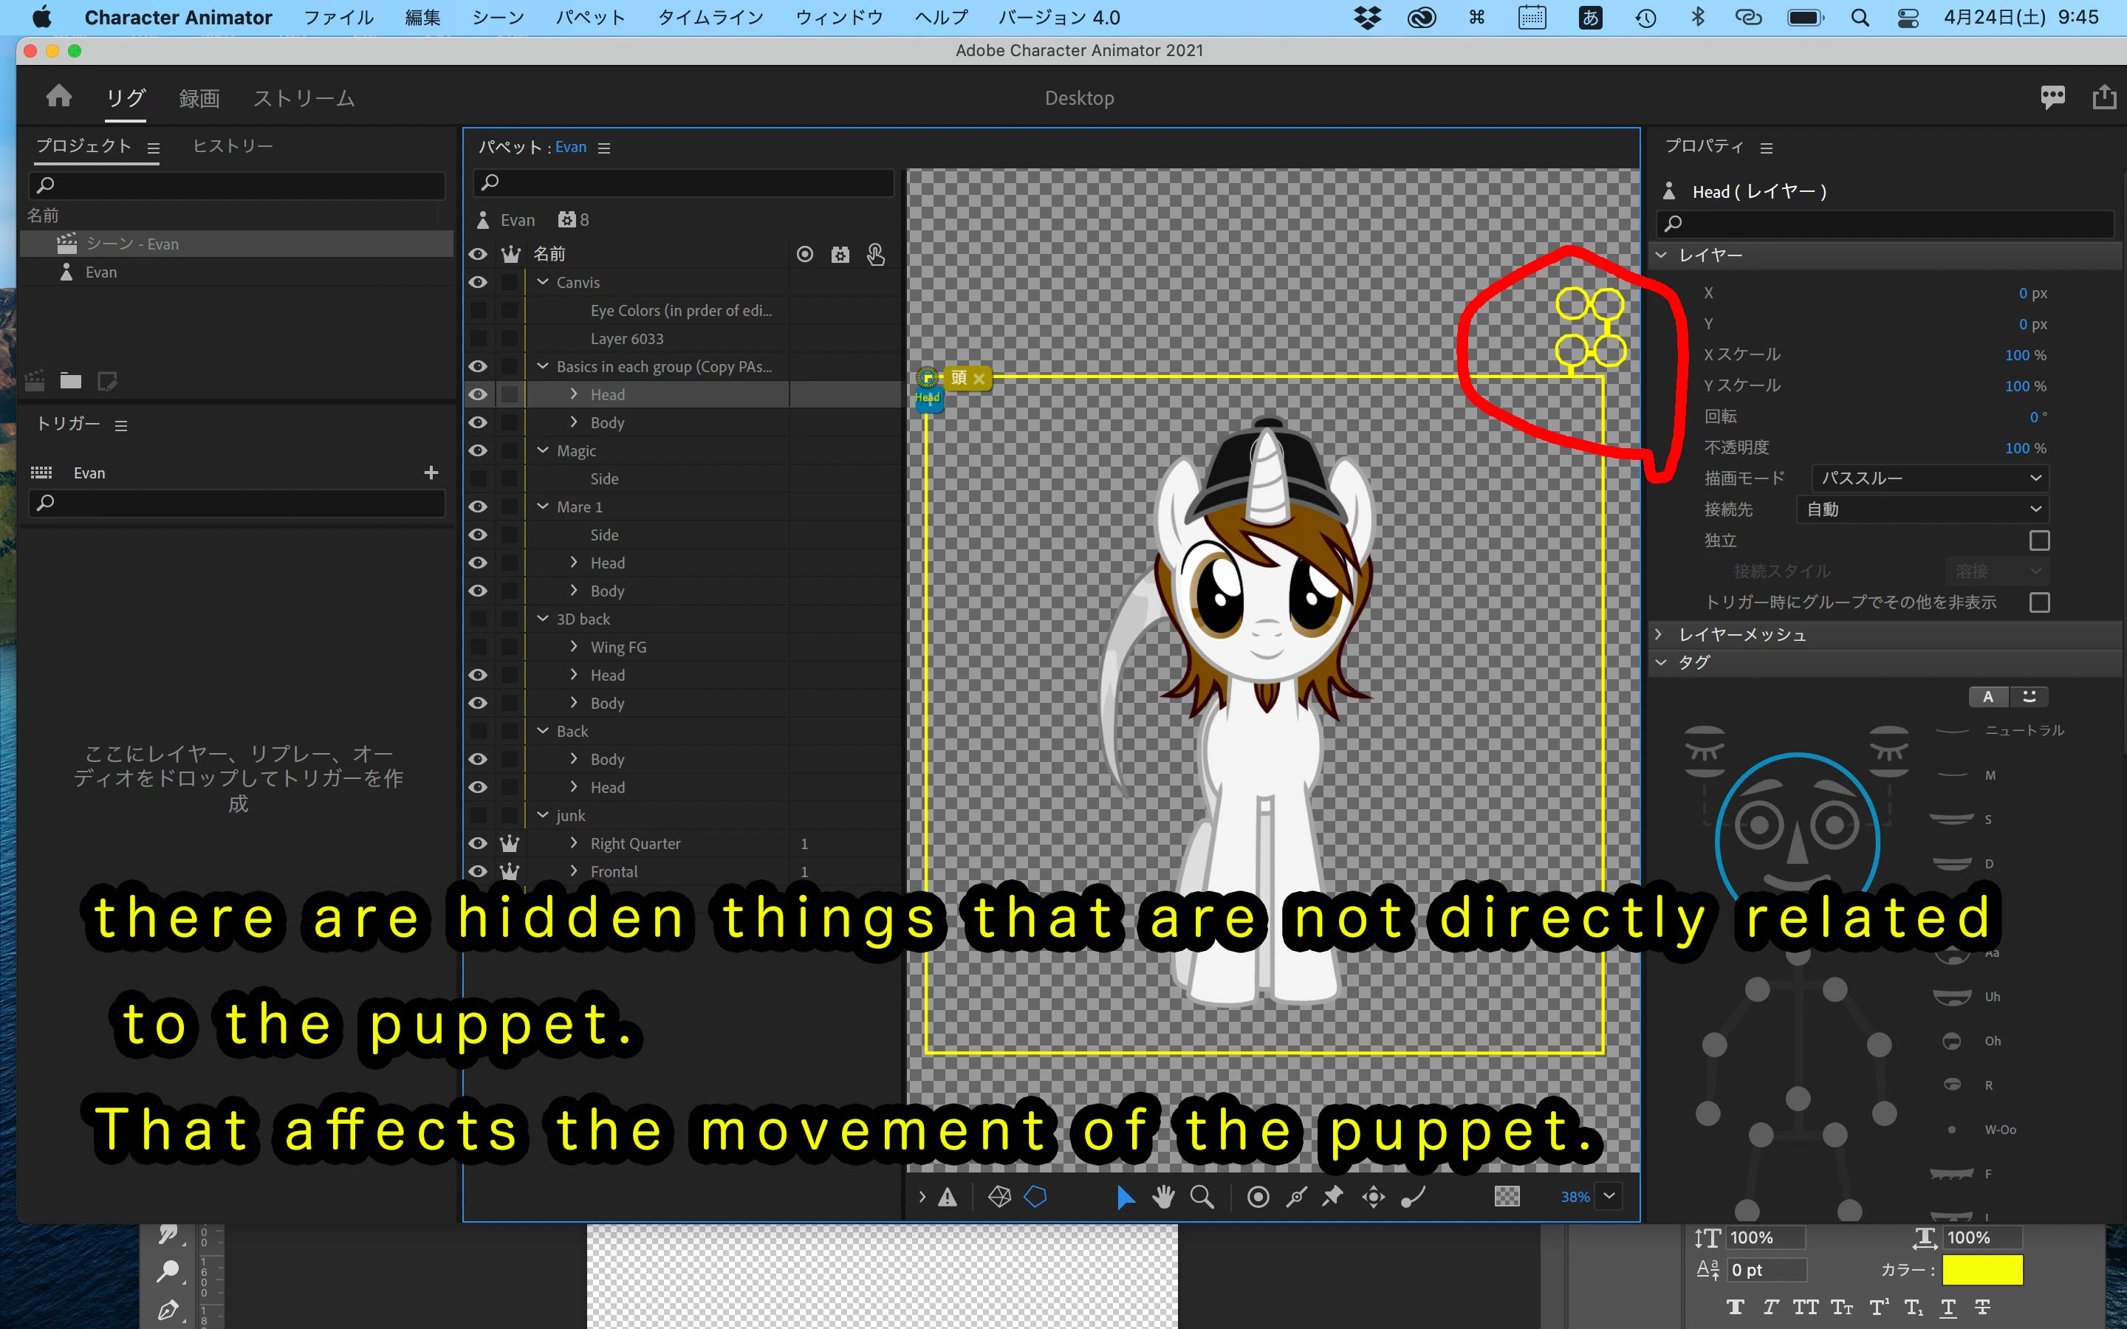Switch to the 録画 workspace tab

coord(199,98)
